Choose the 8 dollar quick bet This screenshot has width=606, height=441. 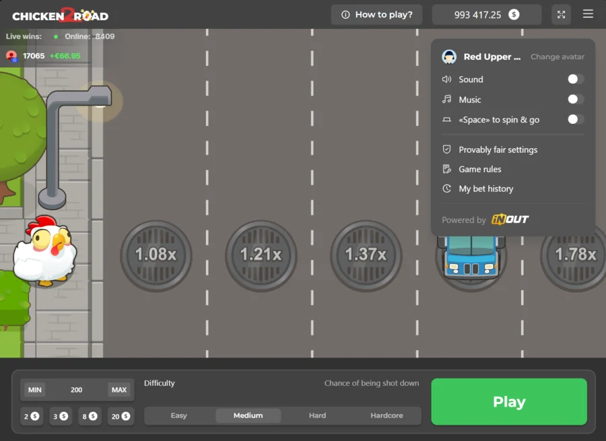click(x=90, y=416)
